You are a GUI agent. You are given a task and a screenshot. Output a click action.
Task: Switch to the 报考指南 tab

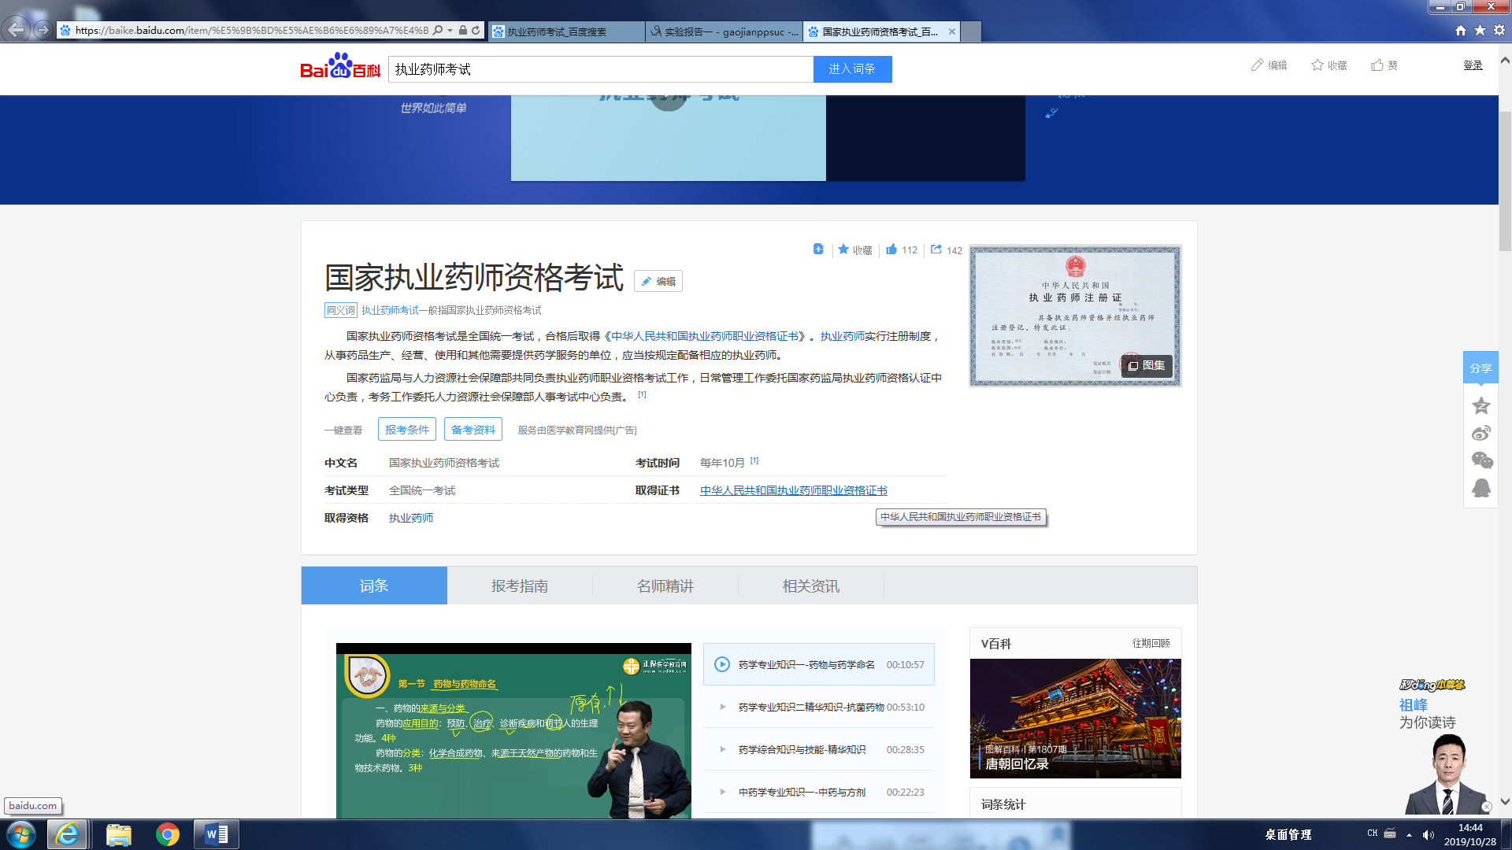coord(520,586)
